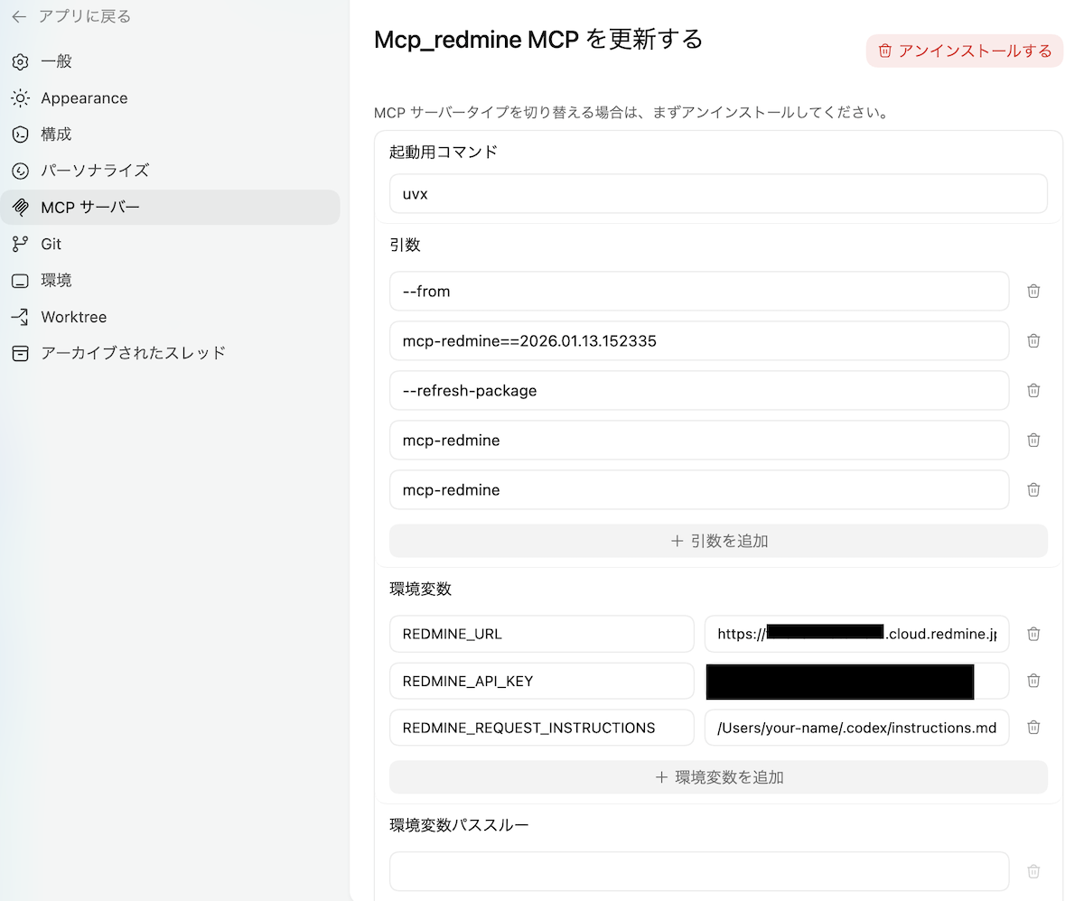Click the back arrow to return to app
The image size is (1084, 901).
pos(19,16)
